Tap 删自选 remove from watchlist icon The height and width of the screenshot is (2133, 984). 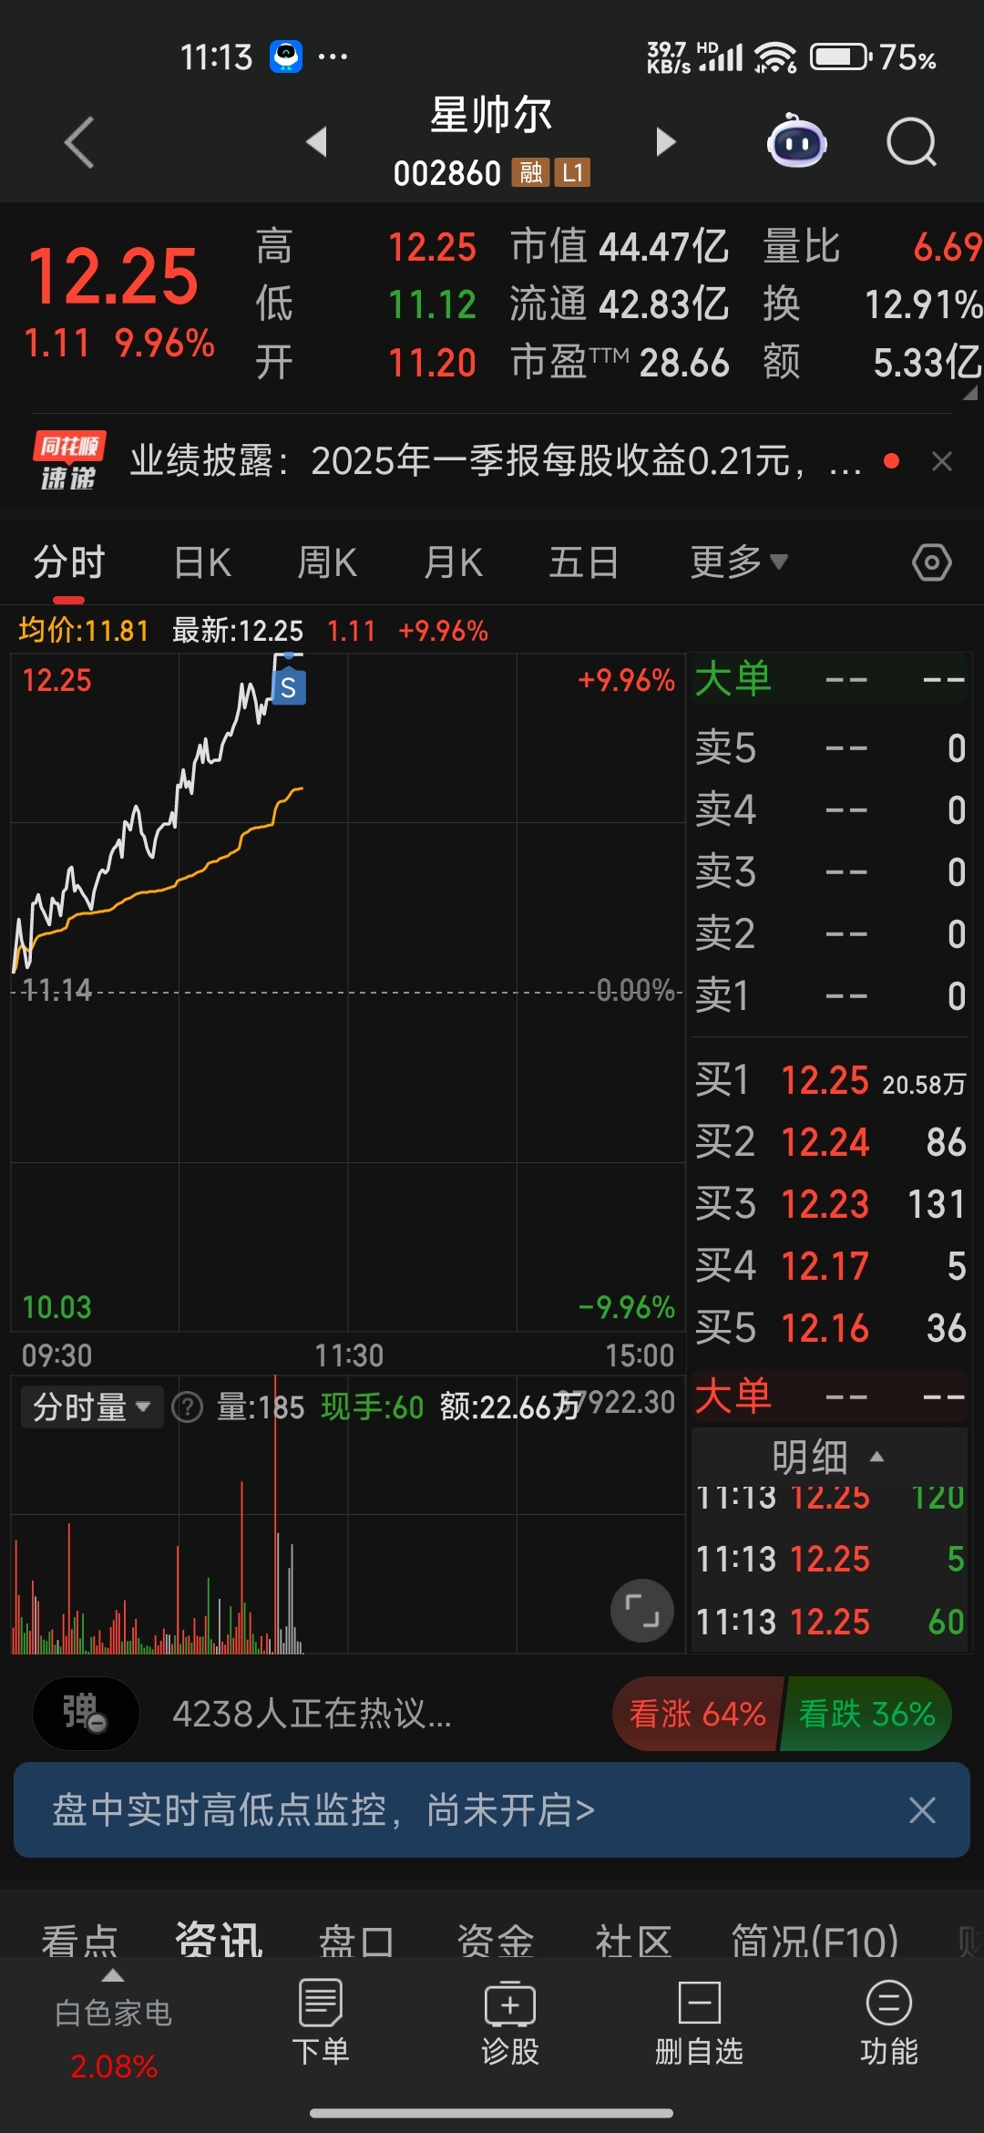pyautogui.click(x=700, y=2022)
